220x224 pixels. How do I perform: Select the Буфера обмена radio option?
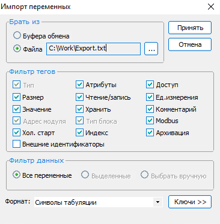pyautogui.click(x=17, y=35)
